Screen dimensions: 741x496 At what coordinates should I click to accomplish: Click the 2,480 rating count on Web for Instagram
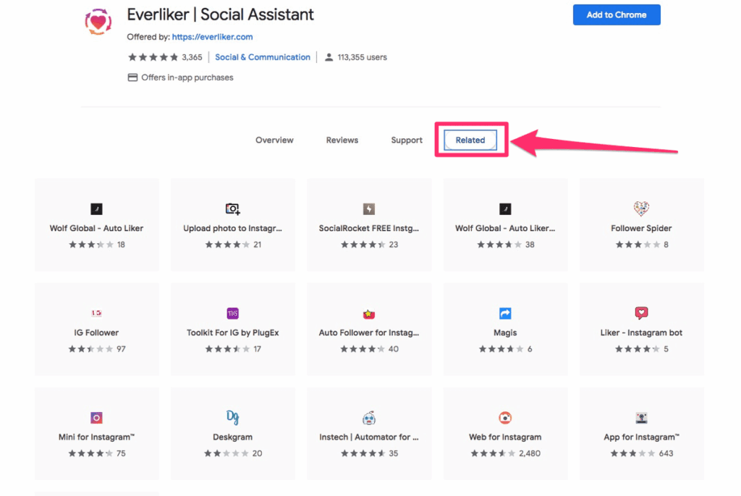(530, 453)
